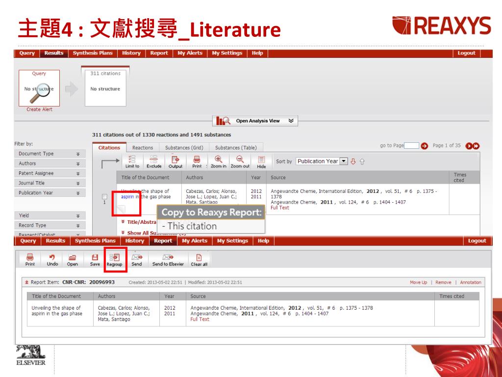
Task: Switch to Substances (Grid) tab
Action: click(184, 148)
